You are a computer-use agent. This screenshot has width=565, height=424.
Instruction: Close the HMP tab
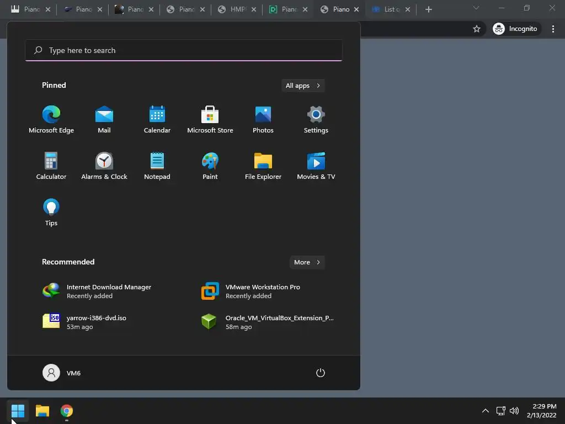(254, 9)
